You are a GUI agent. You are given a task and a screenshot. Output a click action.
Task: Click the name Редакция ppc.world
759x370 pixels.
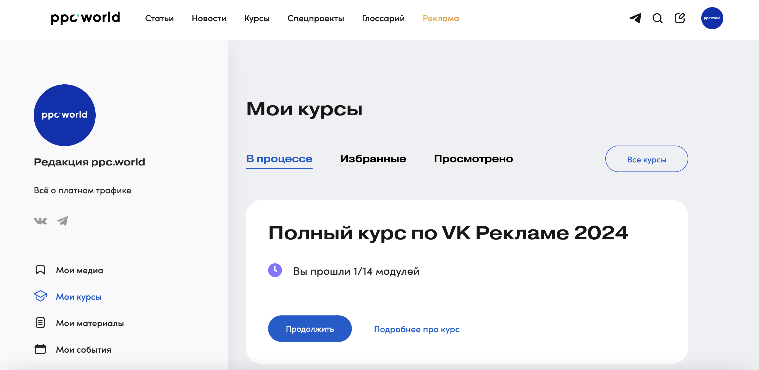(x=89, y=162)
